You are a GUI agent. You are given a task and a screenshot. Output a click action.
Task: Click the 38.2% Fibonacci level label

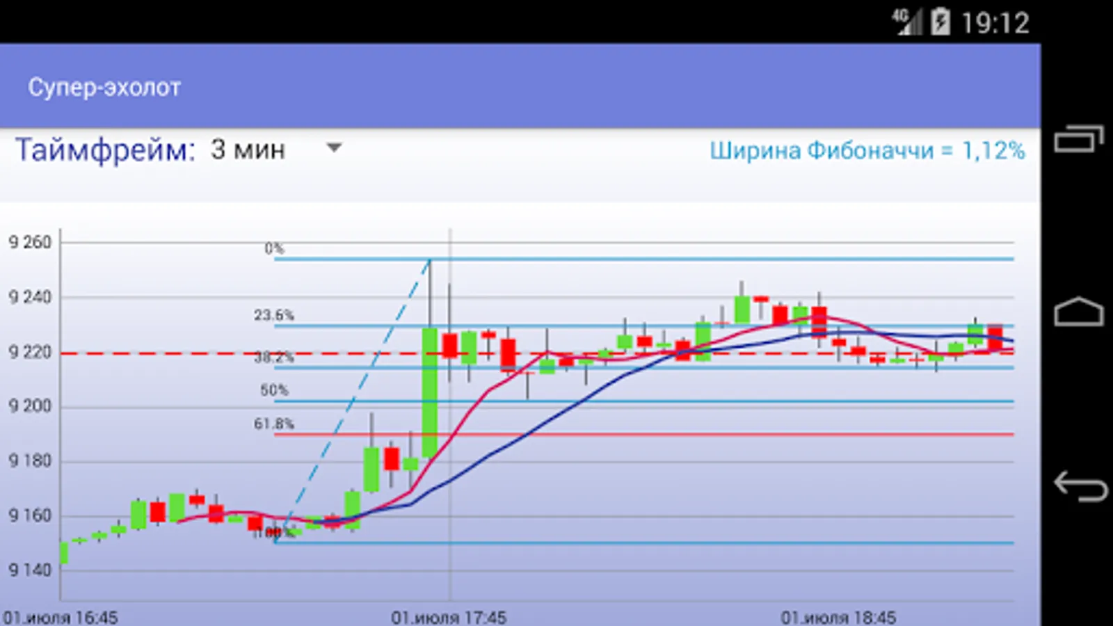coord(274,358)
